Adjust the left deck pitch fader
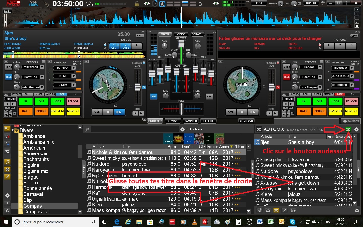 coord(138,87)
